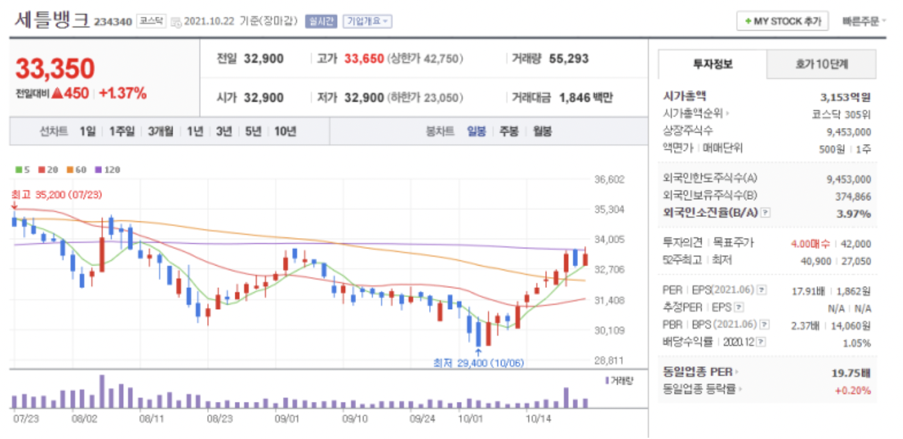Screen dimensions: 903x439
Task: Click the 세틀뱅크 stock name title
Action: pos(52,20)
